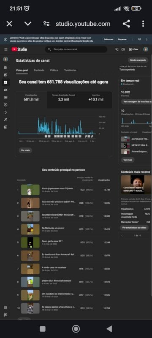Close the browser tab with the X icon
The image size is (152, 338).
pyautogui.click(x=9, y=24)
